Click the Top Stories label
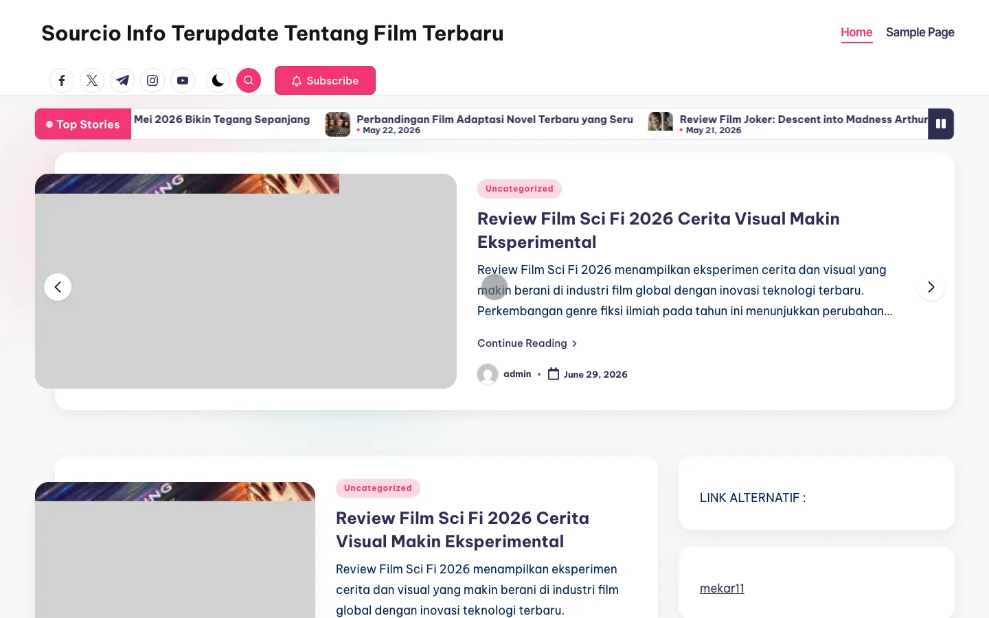 (x=83, y=124)
